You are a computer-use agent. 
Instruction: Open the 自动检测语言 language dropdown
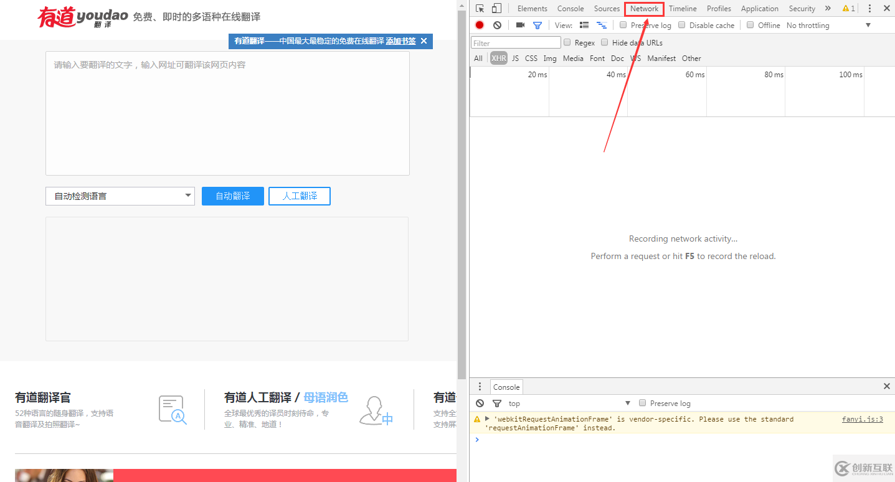120,196
